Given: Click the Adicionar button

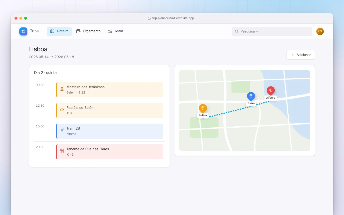Looking at the screenshot, I should pos(301,55).
